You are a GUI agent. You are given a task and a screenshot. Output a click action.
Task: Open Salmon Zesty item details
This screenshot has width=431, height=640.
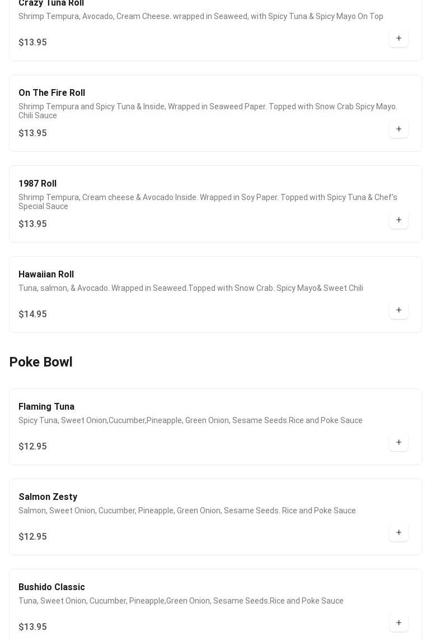[48, 497]
